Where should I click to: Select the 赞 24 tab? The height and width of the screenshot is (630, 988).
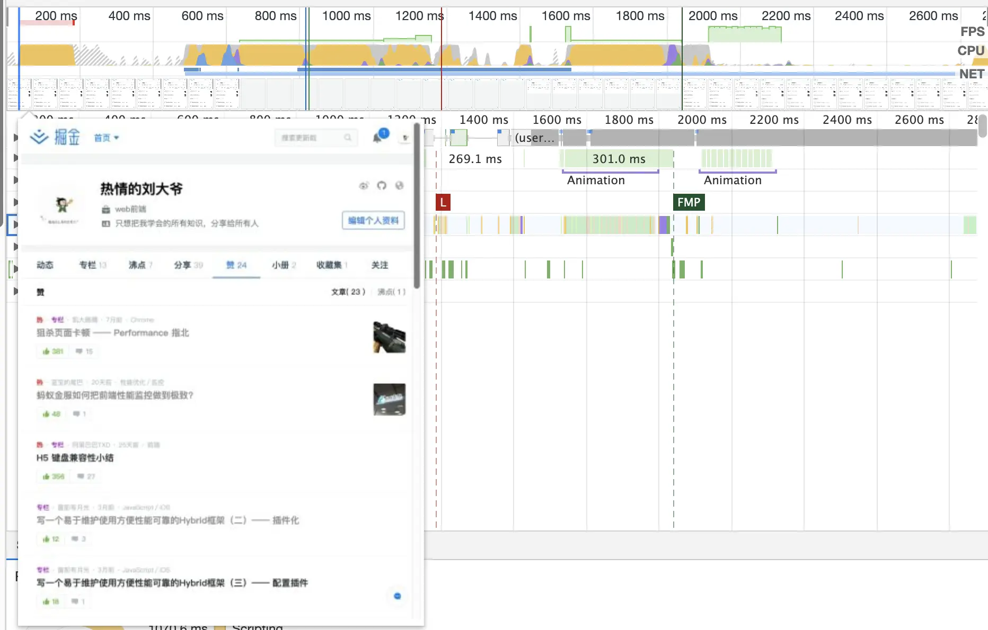point(236,265)
